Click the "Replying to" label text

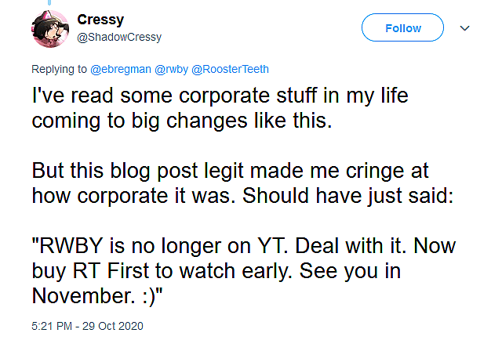click(60, 69)
